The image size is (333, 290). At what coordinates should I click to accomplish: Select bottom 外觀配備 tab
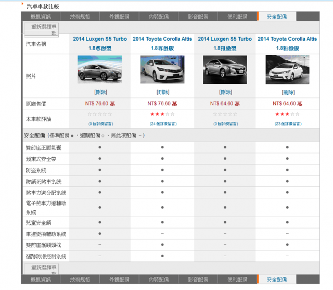click(119, 279)
